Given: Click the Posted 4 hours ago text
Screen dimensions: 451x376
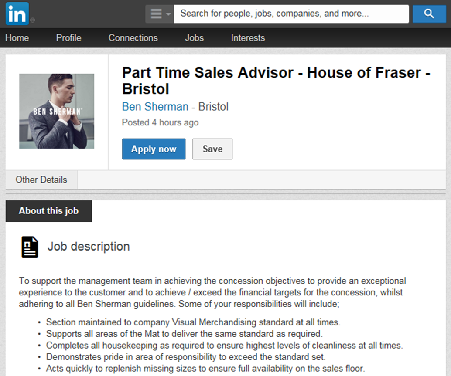Looking at the screenshot, I should point(160,122).
